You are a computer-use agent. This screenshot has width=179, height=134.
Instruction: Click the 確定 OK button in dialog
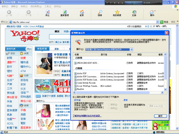pos(160,116)
